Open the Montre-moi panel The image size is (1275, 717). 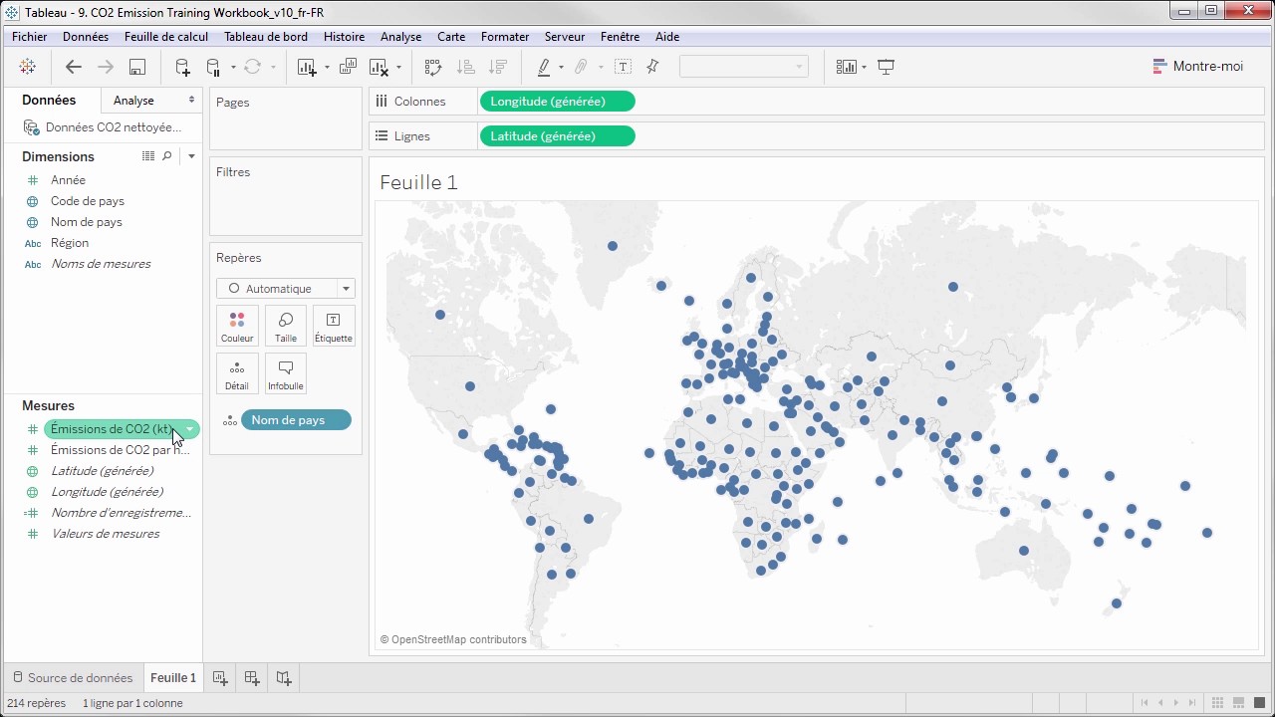point(1198,67)
